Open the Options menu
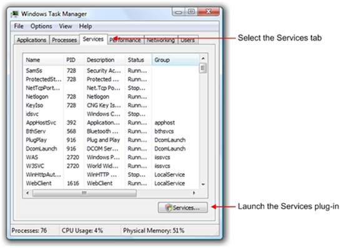The image size is (341, 248). point(41,26)
